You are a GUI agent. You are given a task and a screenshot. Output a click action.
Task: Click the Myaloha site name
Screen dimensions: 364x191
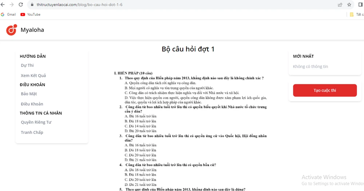pyautogui.click(x=32, y=30)
